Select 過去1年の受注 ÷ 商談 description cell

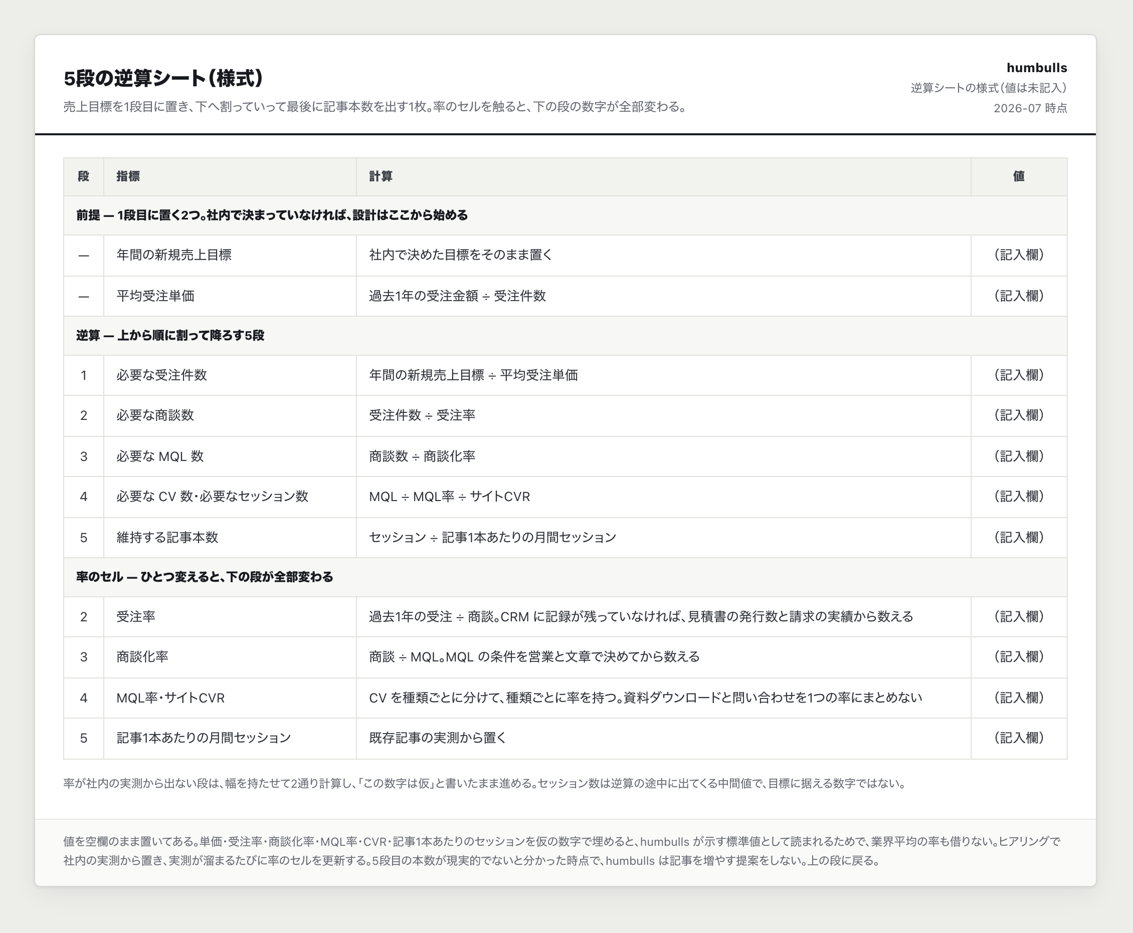pos(663,616)
